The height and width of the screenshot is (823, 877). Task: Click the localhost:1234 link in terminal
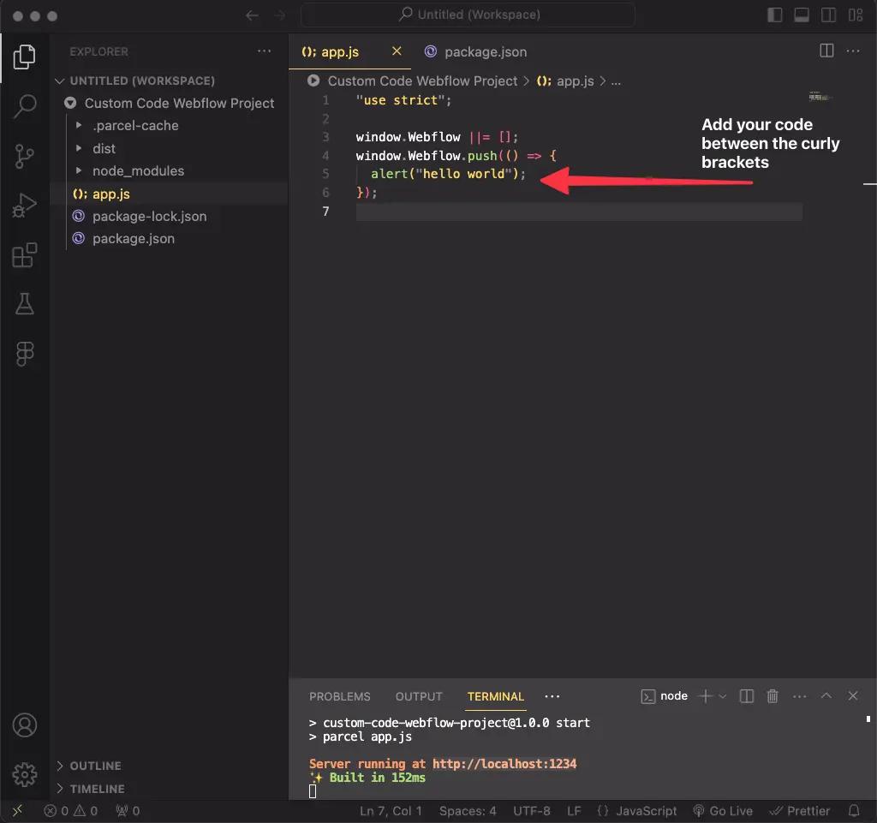pos(504,764)
